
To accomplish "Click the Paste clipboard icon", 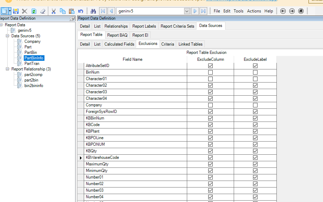I will click(71, 11).
